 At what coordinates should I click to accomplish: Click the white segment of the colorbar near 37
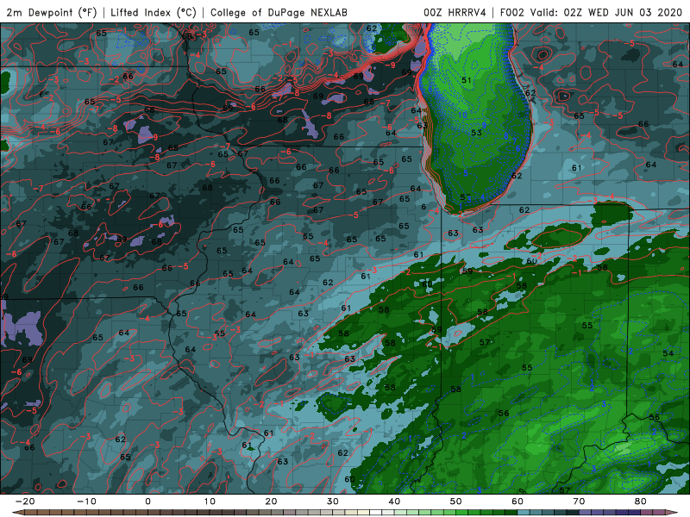tap(376, 513)
